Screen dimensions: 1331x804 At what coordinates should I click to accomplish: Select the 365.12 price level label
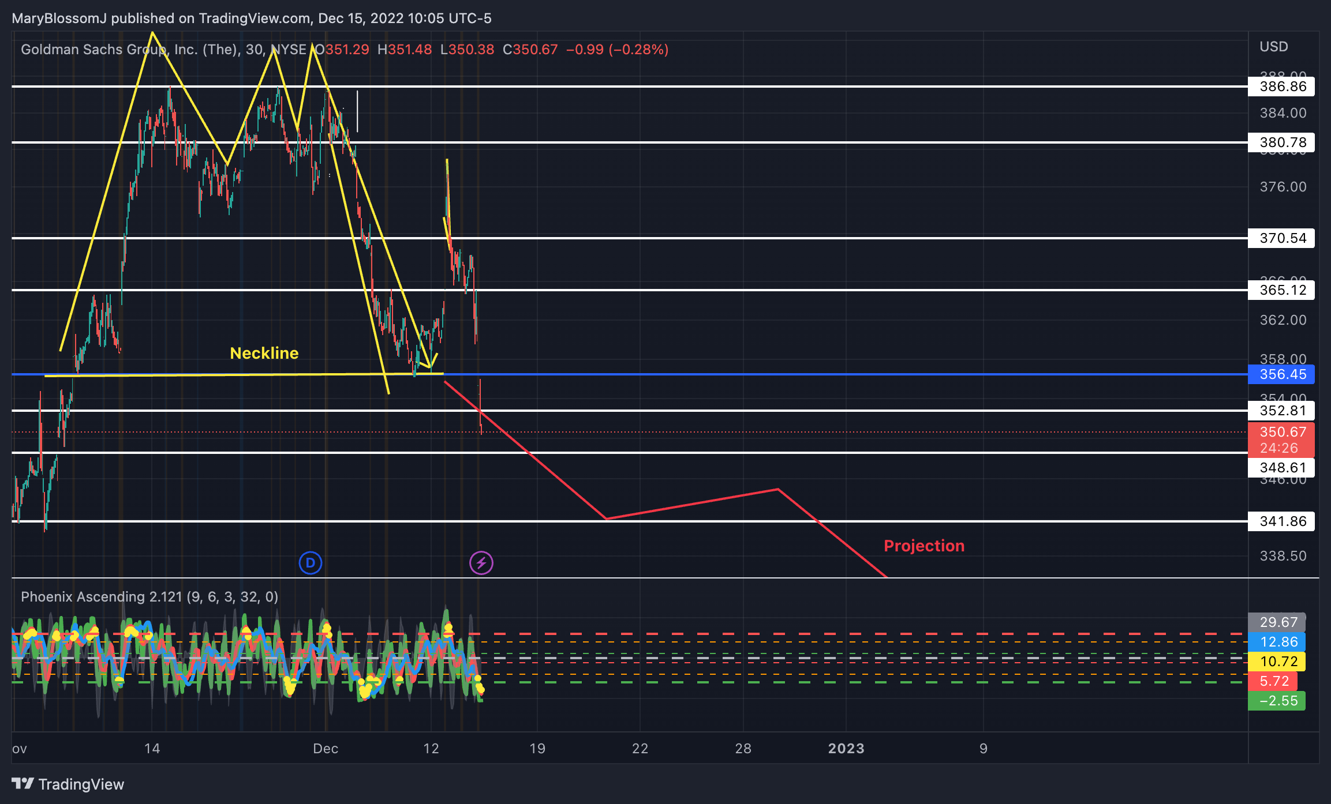(x=1281, y=290)
